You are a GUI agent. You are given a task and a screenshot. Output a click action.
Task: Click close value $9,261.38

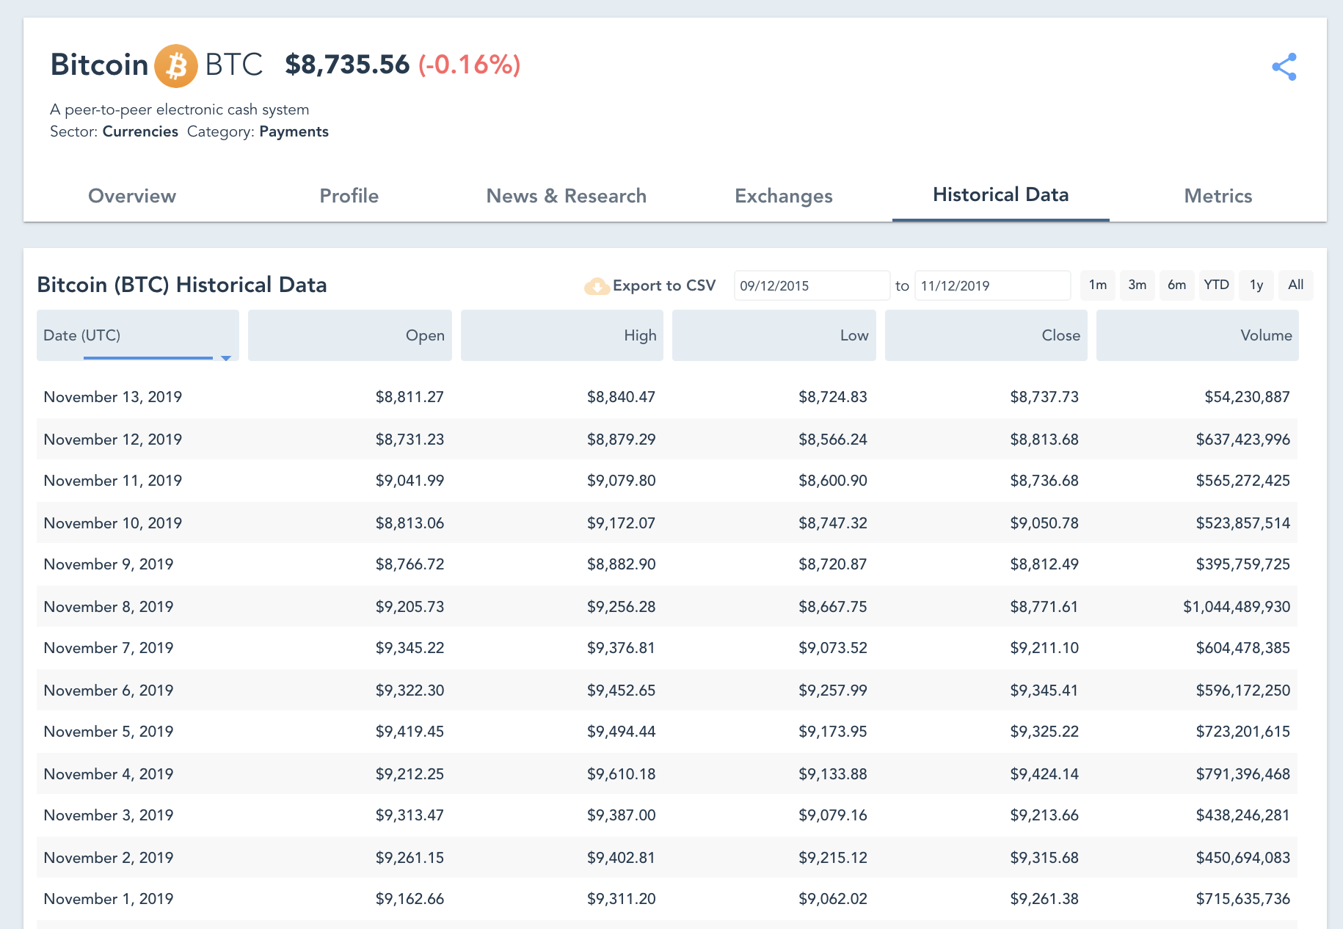tap(1044, 899)
